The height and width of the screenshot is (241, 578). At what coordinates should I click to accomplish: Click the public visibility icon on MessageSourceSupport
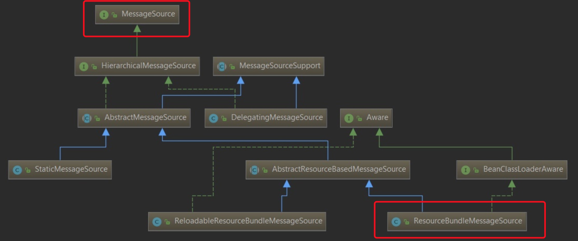(x=232, y=67)
